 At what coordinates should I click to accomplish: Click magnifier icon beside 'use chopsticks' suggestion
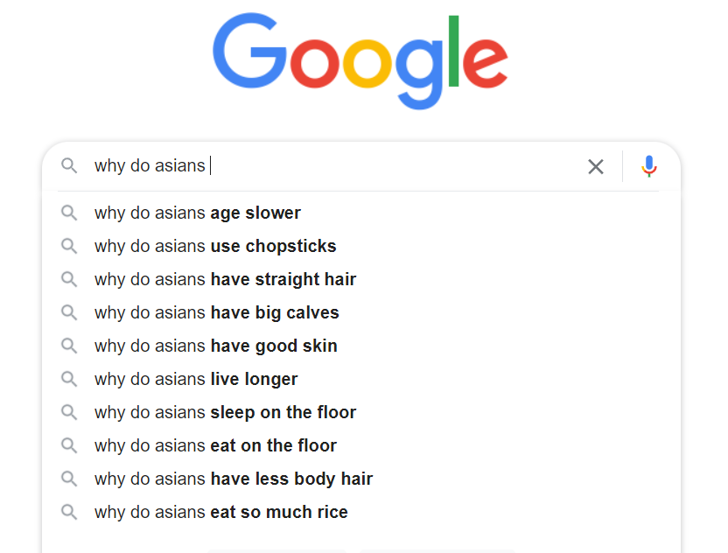[x=69, y=246]
